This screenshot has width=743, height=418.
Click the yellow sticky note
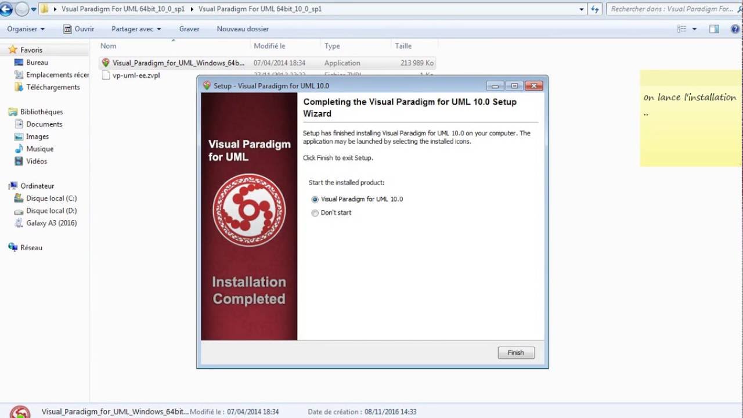point(691,118)
